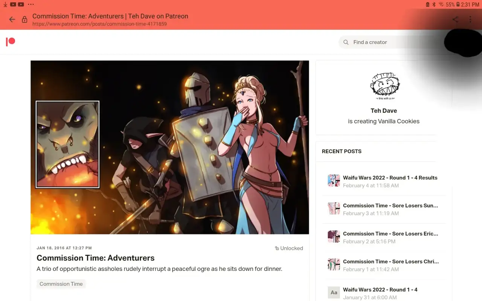Open the Patreon home logo
The width and height of the screenshot is (482, 301).
[x=11, y=42]
